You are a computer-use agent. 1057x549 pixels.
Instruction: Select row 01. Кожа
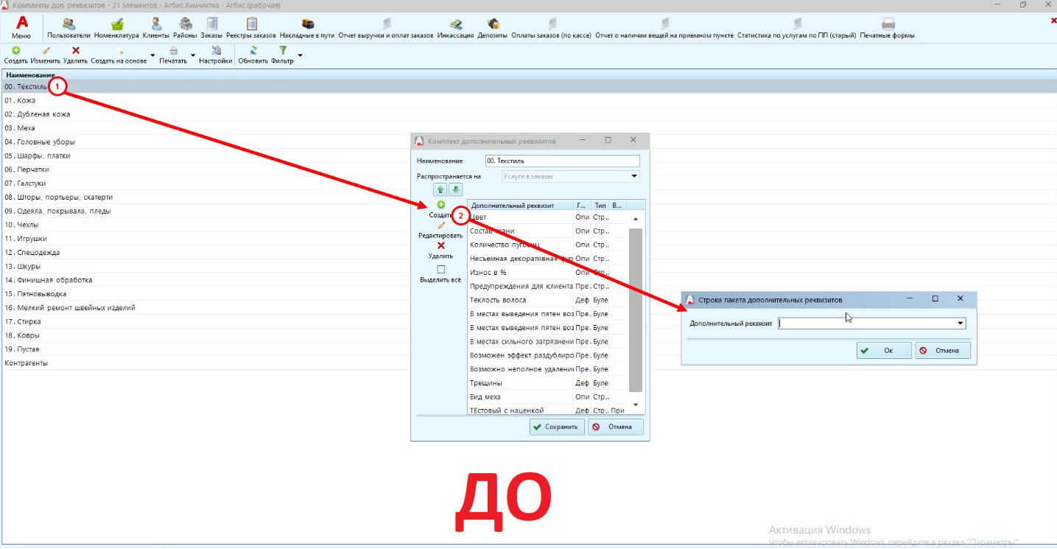point(528,100)
